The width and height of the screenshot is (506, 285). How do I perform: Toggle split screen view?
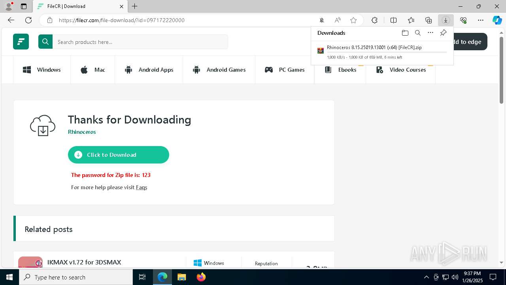click(394, 20)
